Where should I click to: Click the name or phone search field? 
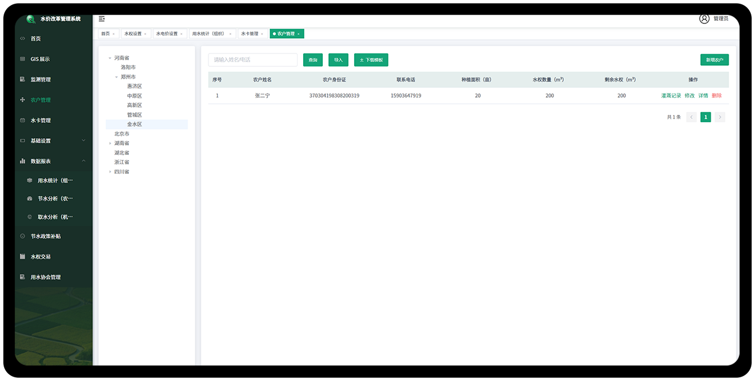click(253, 60)
